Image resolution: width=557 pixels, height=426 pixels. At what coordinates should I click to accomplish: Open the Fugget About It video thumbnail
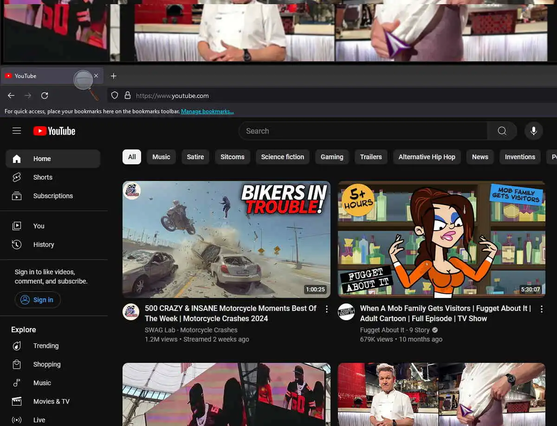click(441, 239)
